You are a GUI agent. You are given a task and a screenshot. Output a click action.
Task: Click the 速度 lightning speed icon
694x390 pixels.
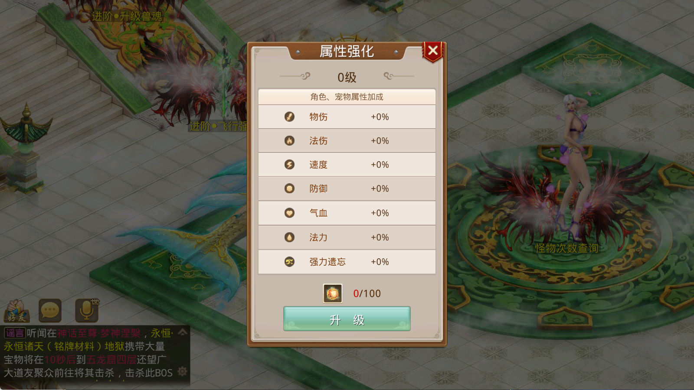[x=289, y=165]
